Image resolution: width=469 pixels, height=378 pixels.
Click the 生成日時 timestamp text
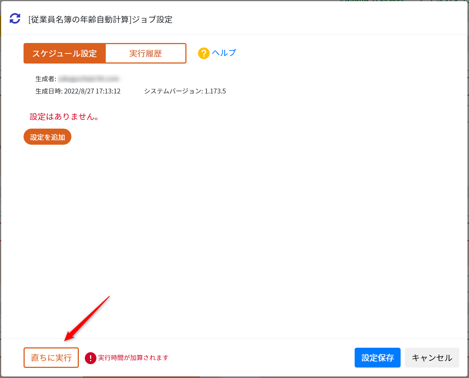point(78,91)
